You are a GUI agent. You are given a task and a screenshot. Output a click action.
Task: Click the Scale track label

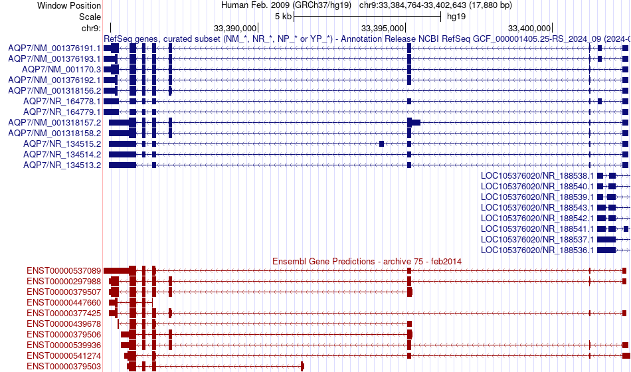pos(90,17)
